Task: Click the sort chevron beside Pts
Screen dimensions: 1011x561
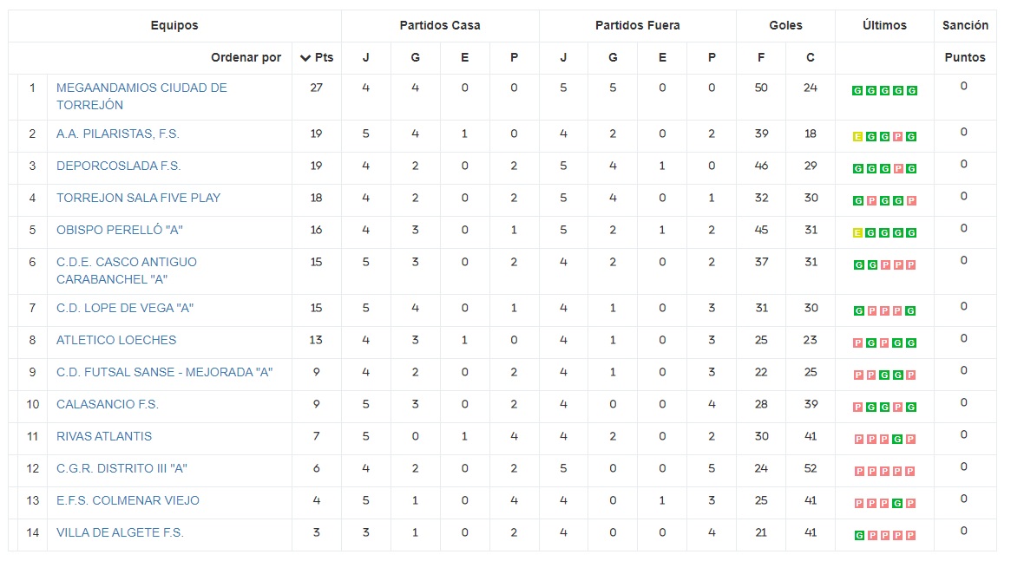Action: point(305,58)
